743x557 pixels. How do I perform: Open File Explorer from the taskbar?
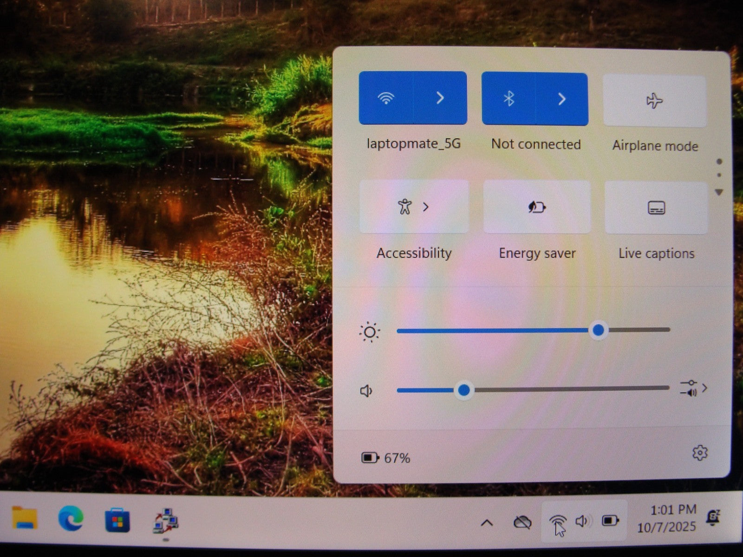tap(25, 518)
